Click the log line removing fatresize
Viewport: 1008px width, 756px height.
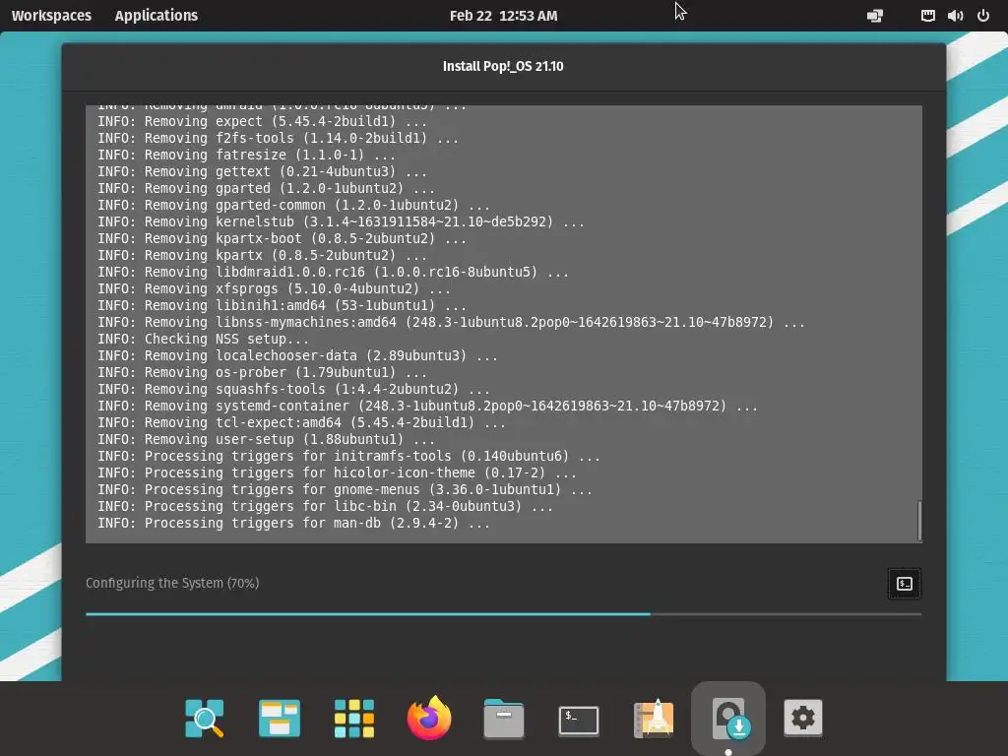(246, 155)
